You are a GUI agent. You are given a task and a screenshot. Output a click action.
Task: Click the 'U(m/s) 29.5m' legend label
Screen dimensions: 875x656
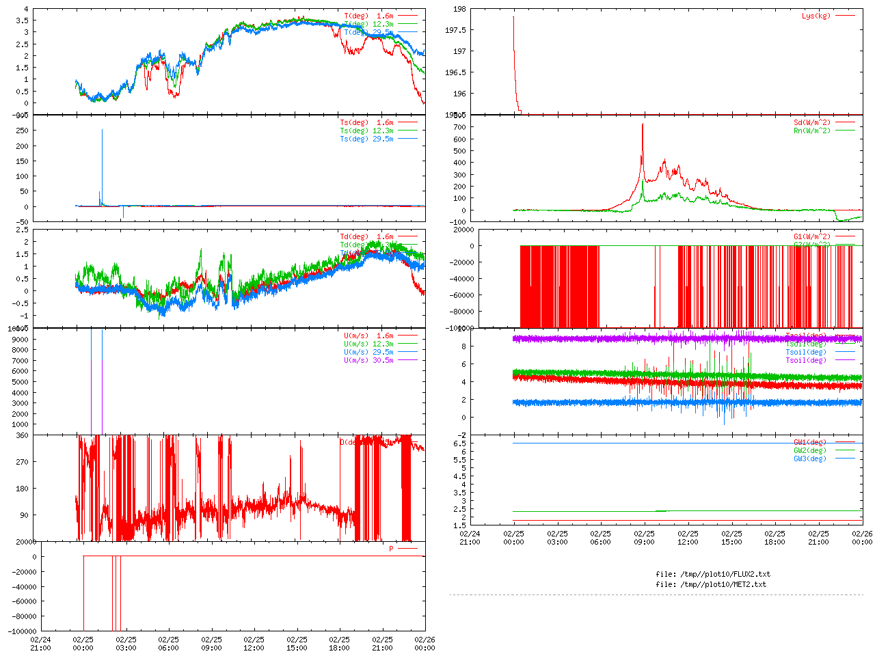(368, 353)
